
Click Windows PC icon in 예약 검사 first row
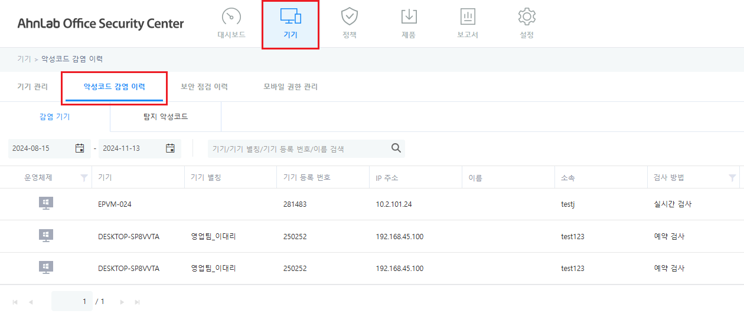point(46,236)
